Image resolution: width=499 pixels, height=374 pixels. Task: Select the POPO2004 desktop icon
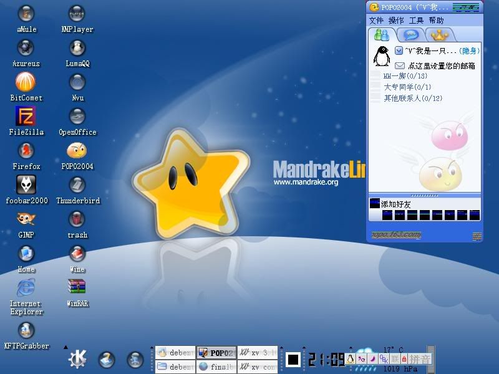(77, 156)
